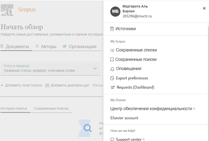Click the Scopus brand title
The image size is (209, 141).
click(27, 9)
